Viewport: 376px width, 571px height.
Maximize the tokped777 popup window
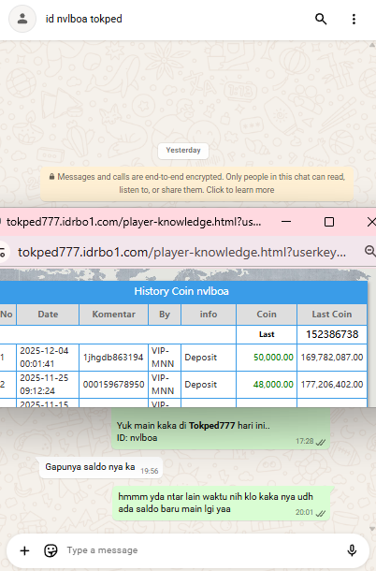(x=329, y=222)
